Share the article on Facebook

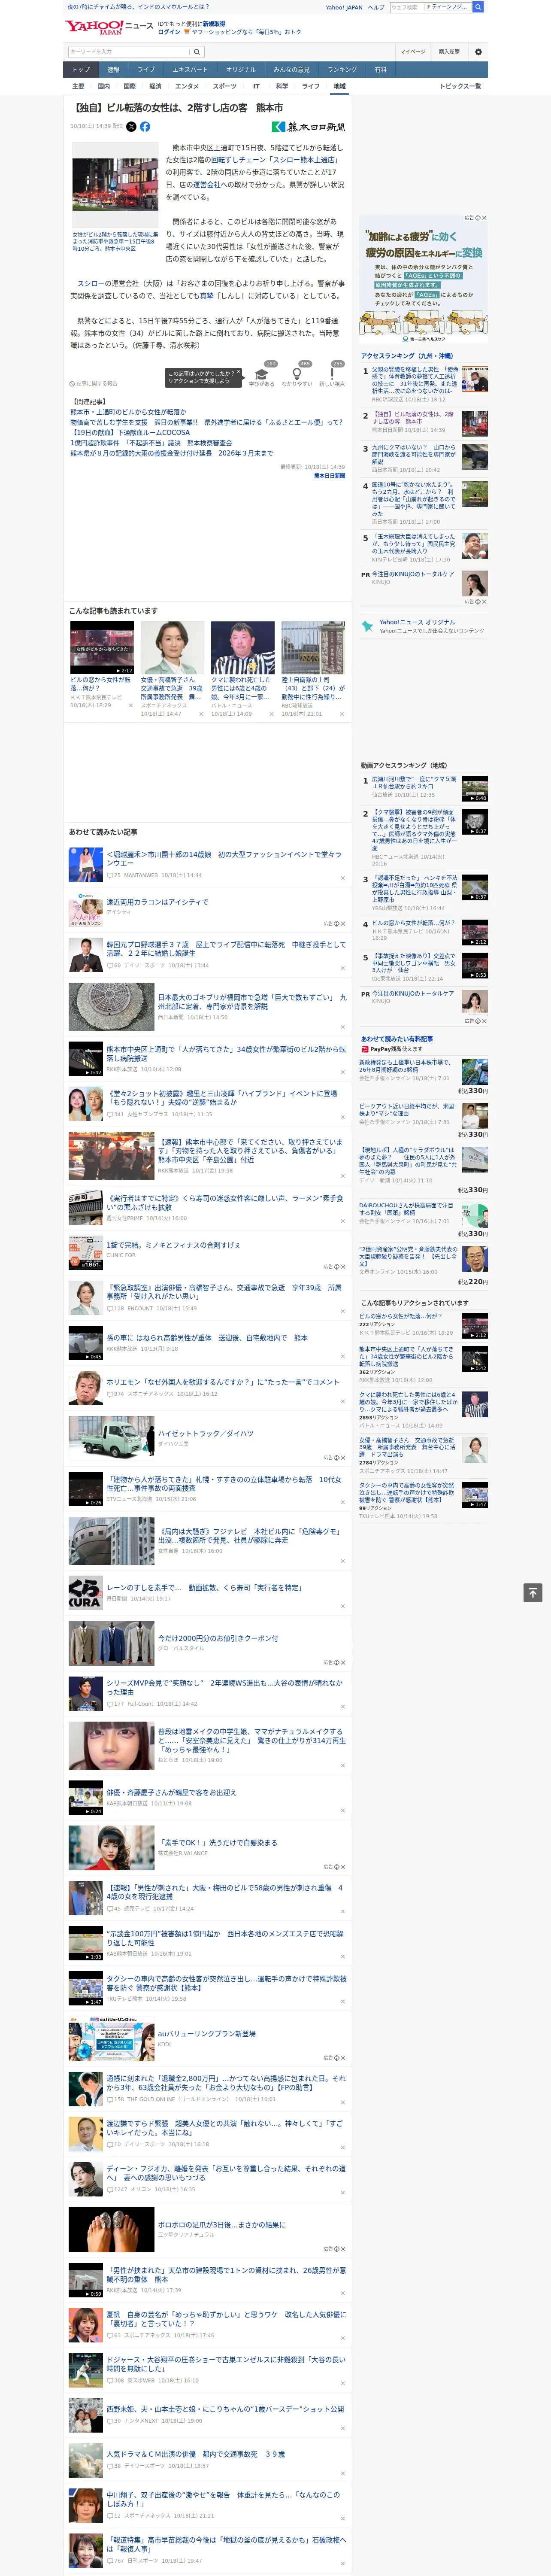[145, 127]
